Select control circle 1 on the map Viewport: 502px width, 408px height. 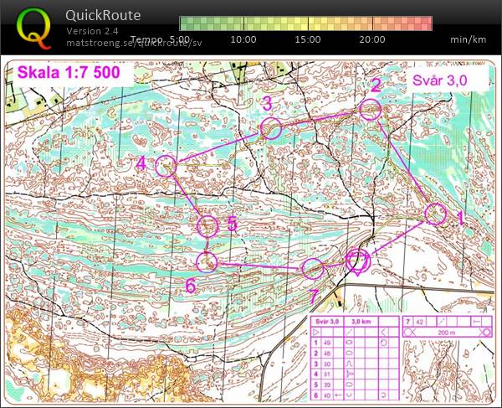435,214
